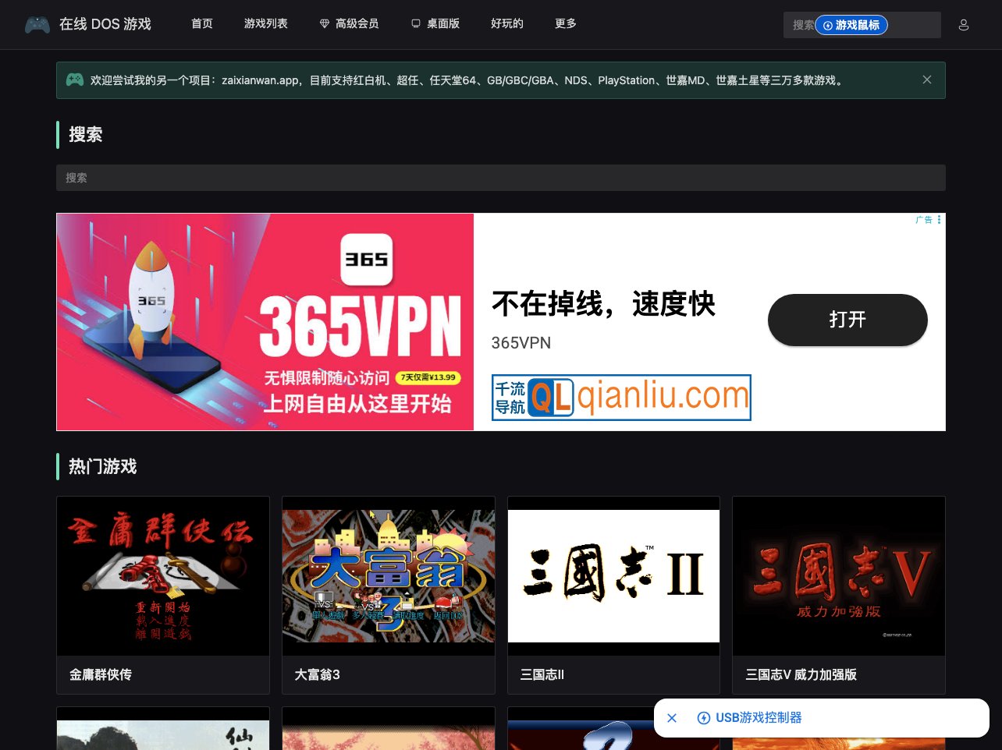1002x750 pixels.
Task: Close the USB游戏控制器 notification popup
Action: (672, 717)
